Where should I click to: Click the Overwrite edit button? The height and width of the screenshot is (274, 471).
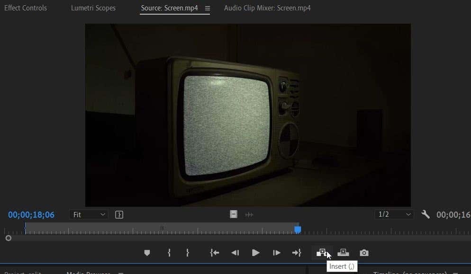coord(343,253)
